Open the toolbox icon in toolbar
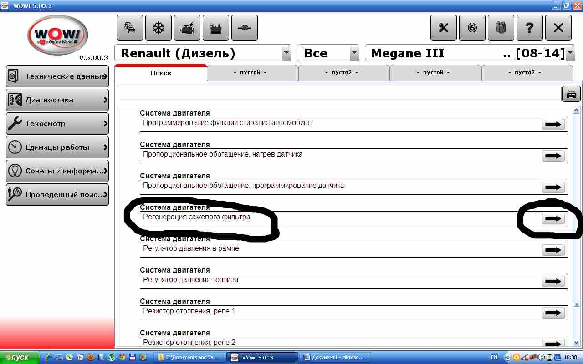Screen dimensions: 583x364 pos(216,28)
